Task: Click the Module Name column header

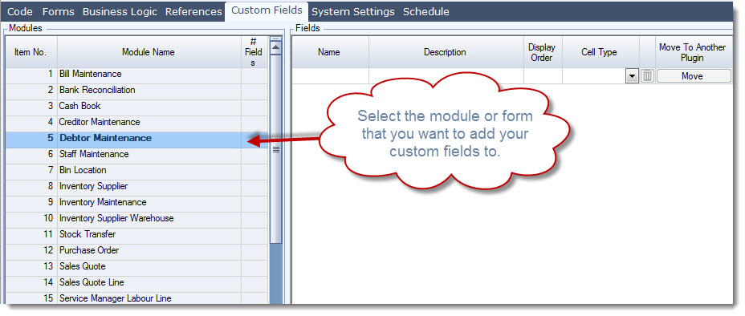Action: pos(149,52)
